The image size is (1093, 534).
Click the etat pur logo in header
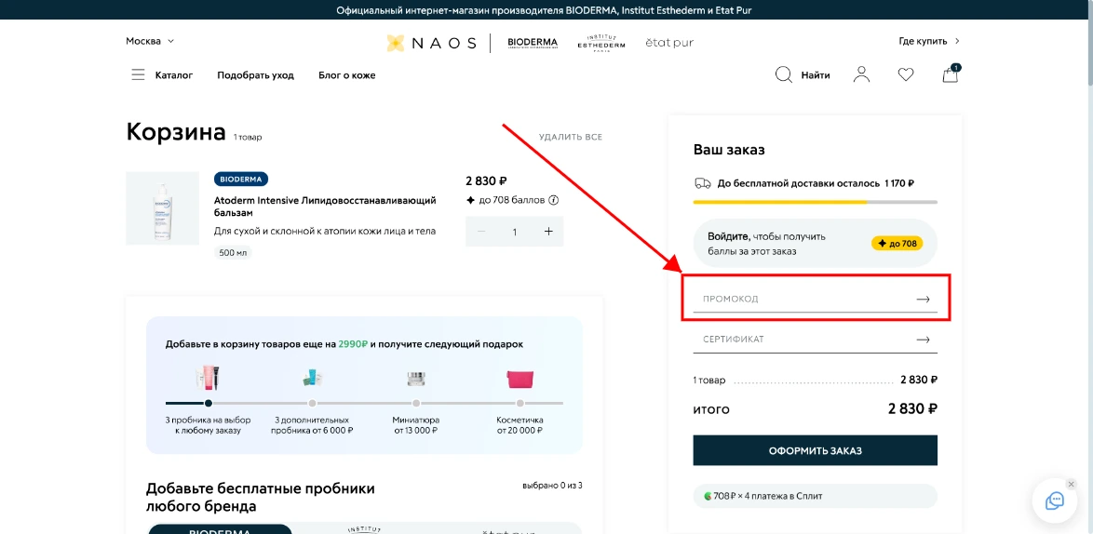click(x=669, y=43)
